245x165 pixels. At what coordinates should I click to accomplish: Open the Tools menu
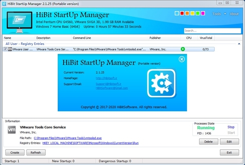point(216,14)
